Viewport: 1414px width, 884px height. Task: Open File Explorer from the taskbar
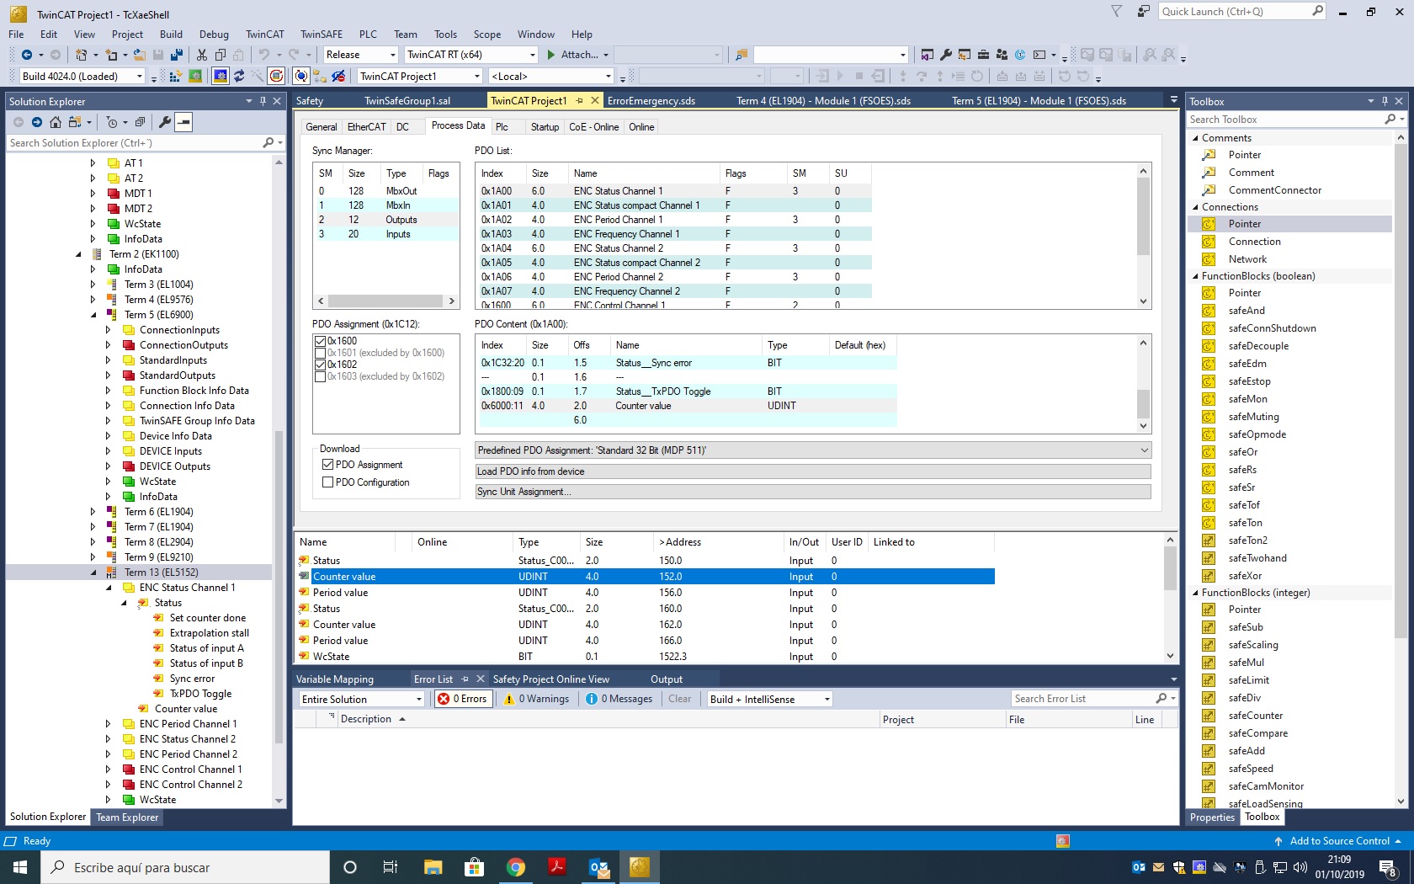pyautogui.click(x=433, y=867)
